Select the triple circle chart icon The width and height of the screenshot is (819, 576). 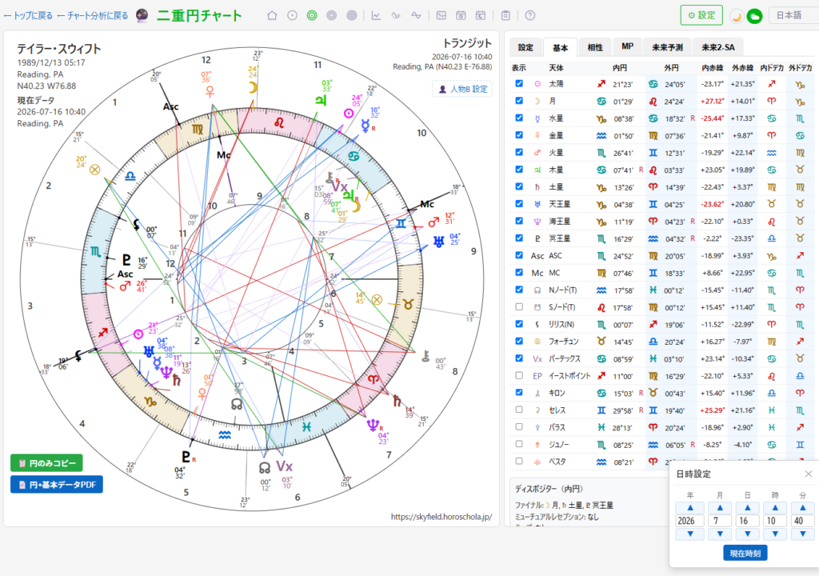tap(332, 16)
